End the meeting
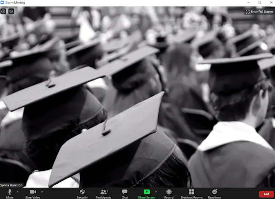The height and width of the screenshot is (199, 275). pos(266,194)
